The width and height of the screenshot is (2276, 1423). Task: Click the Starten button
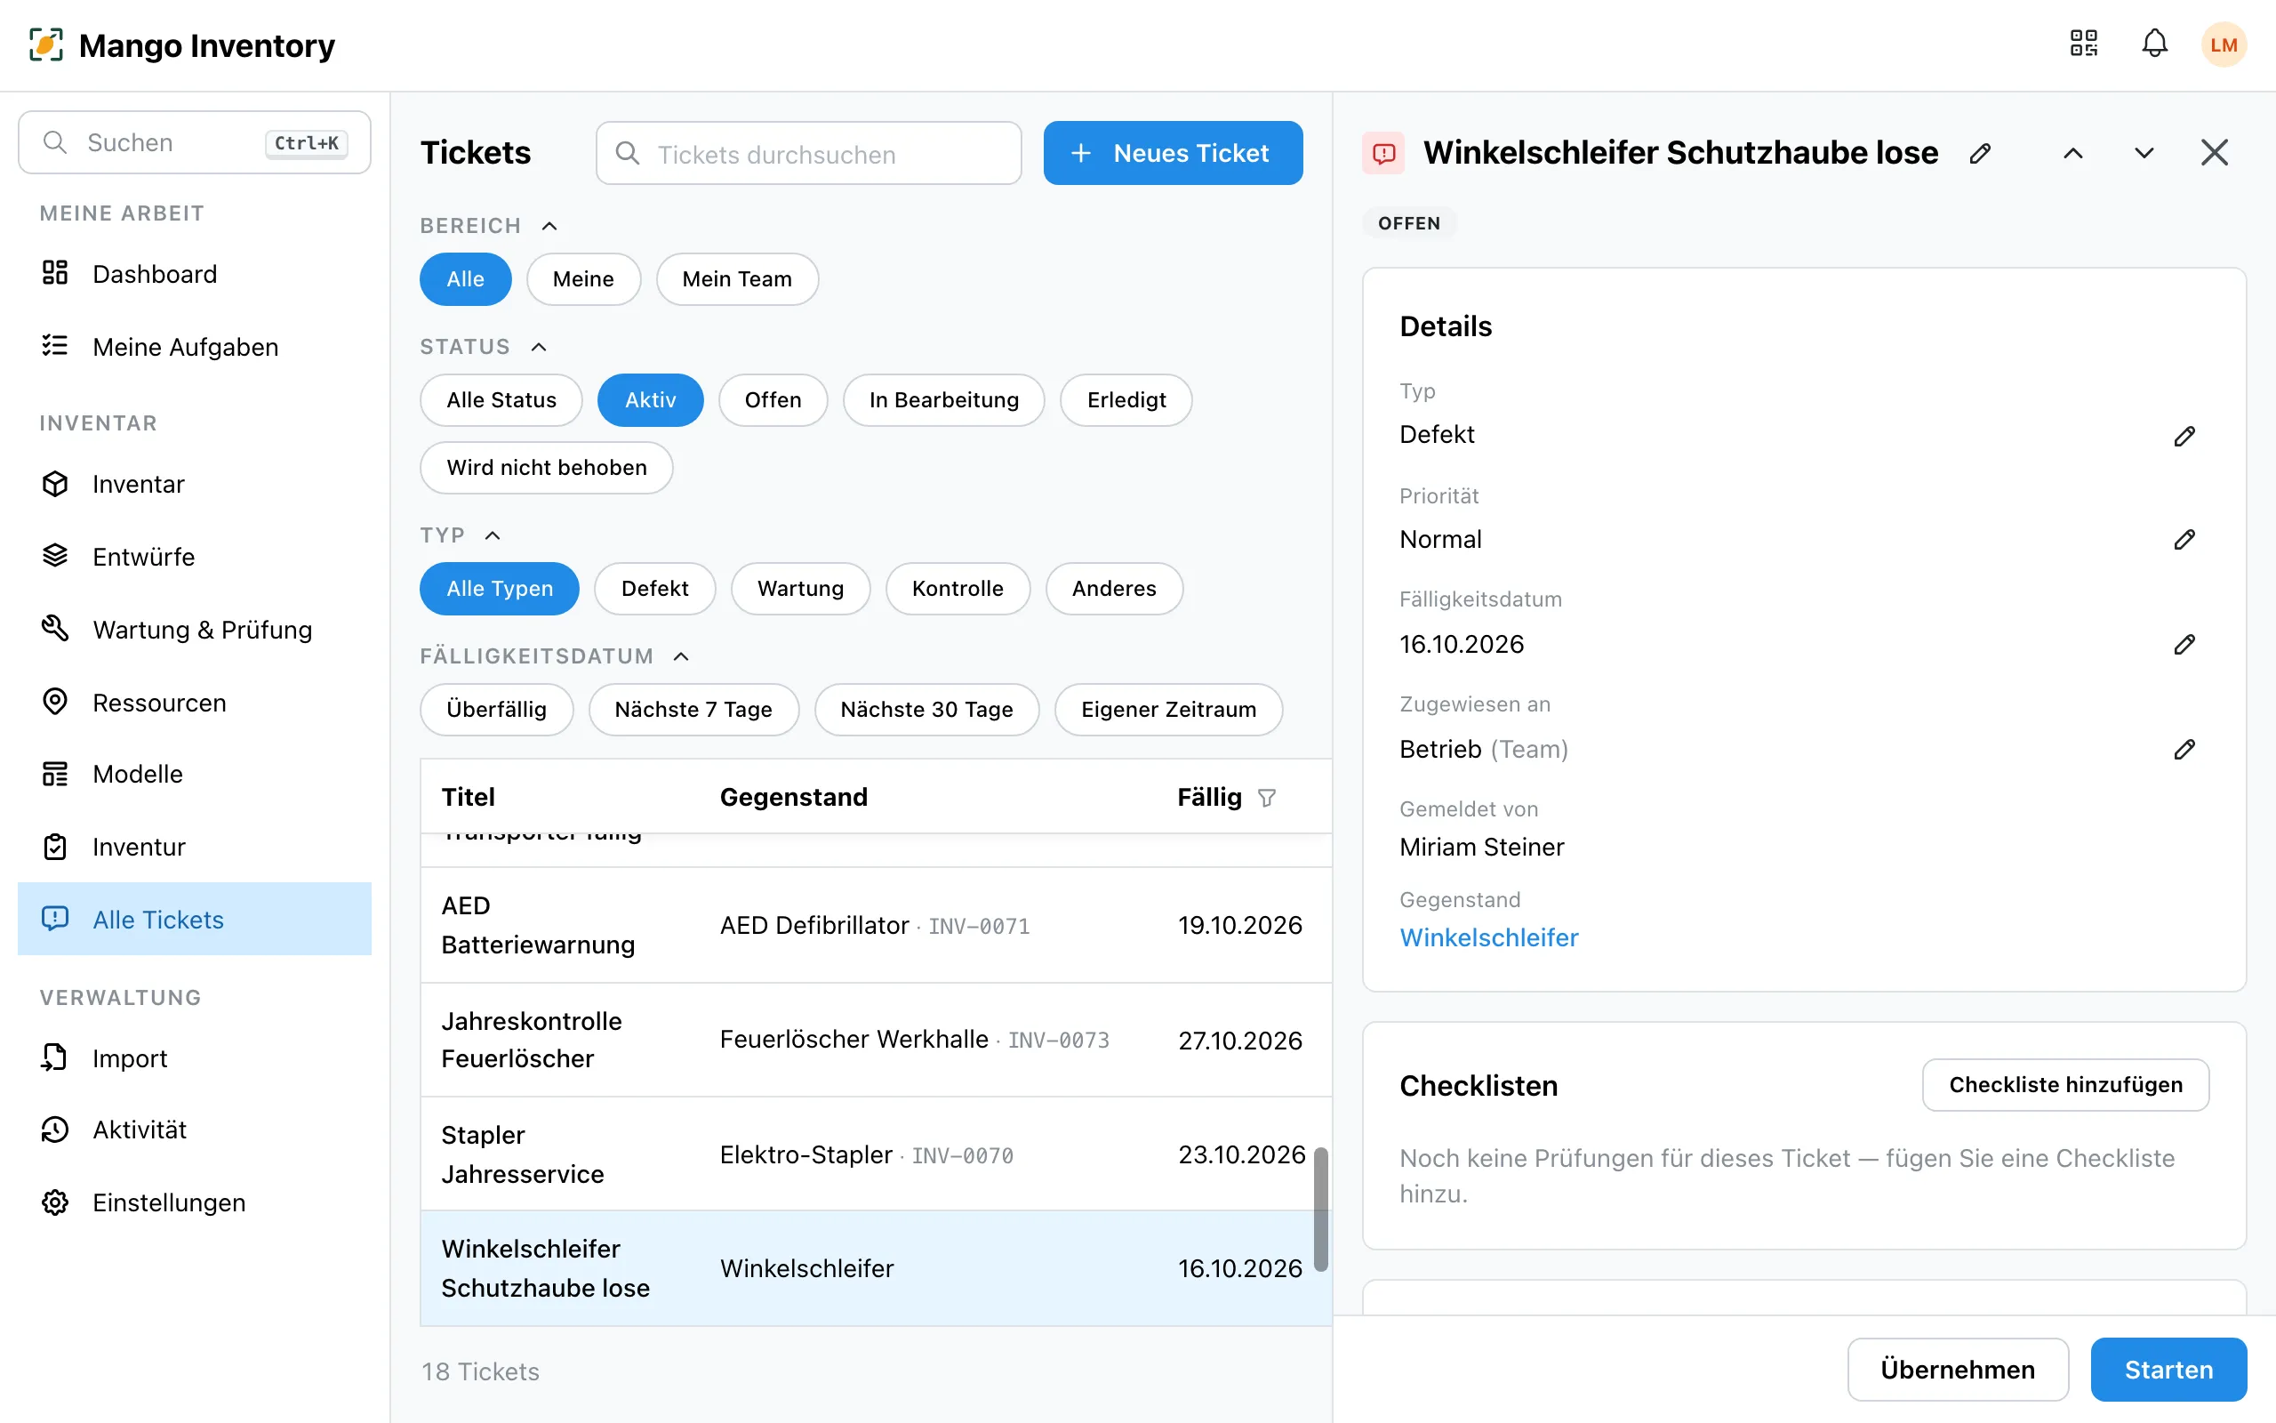tap(2168, 1371)
